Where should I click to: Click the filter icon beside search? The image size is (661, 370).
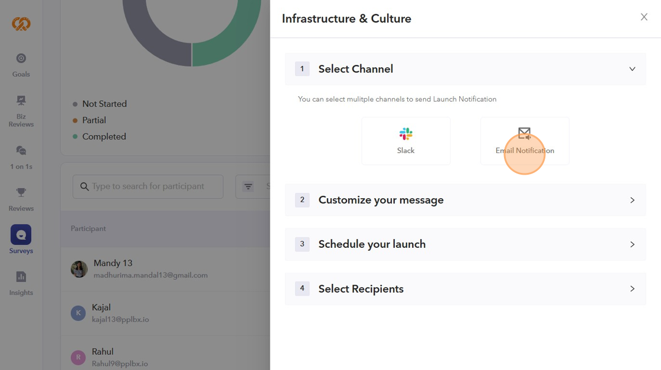[x=248, y=186]
